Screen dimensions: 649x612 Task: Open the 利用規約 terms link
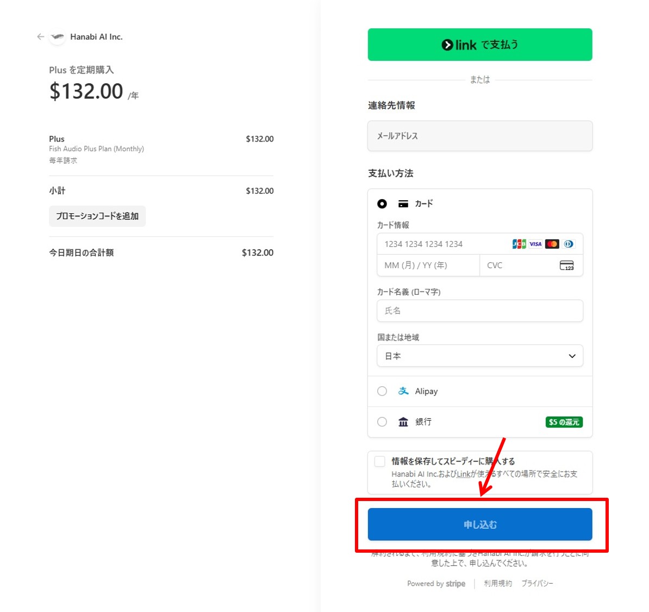coord(498,583)
